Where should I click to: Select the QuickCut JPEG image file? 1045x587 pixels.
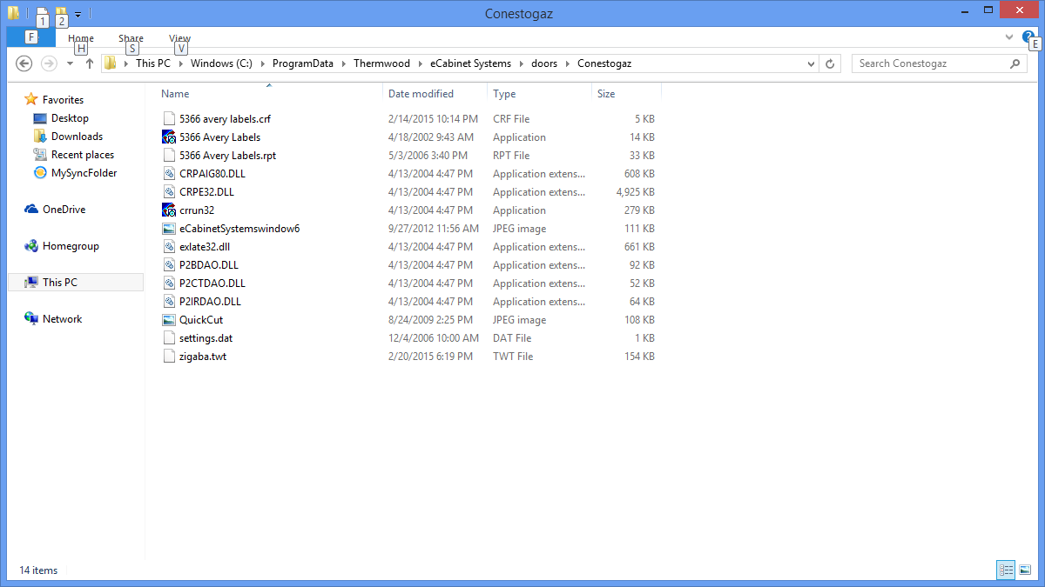pyautogui.click(x=200, y=320)
